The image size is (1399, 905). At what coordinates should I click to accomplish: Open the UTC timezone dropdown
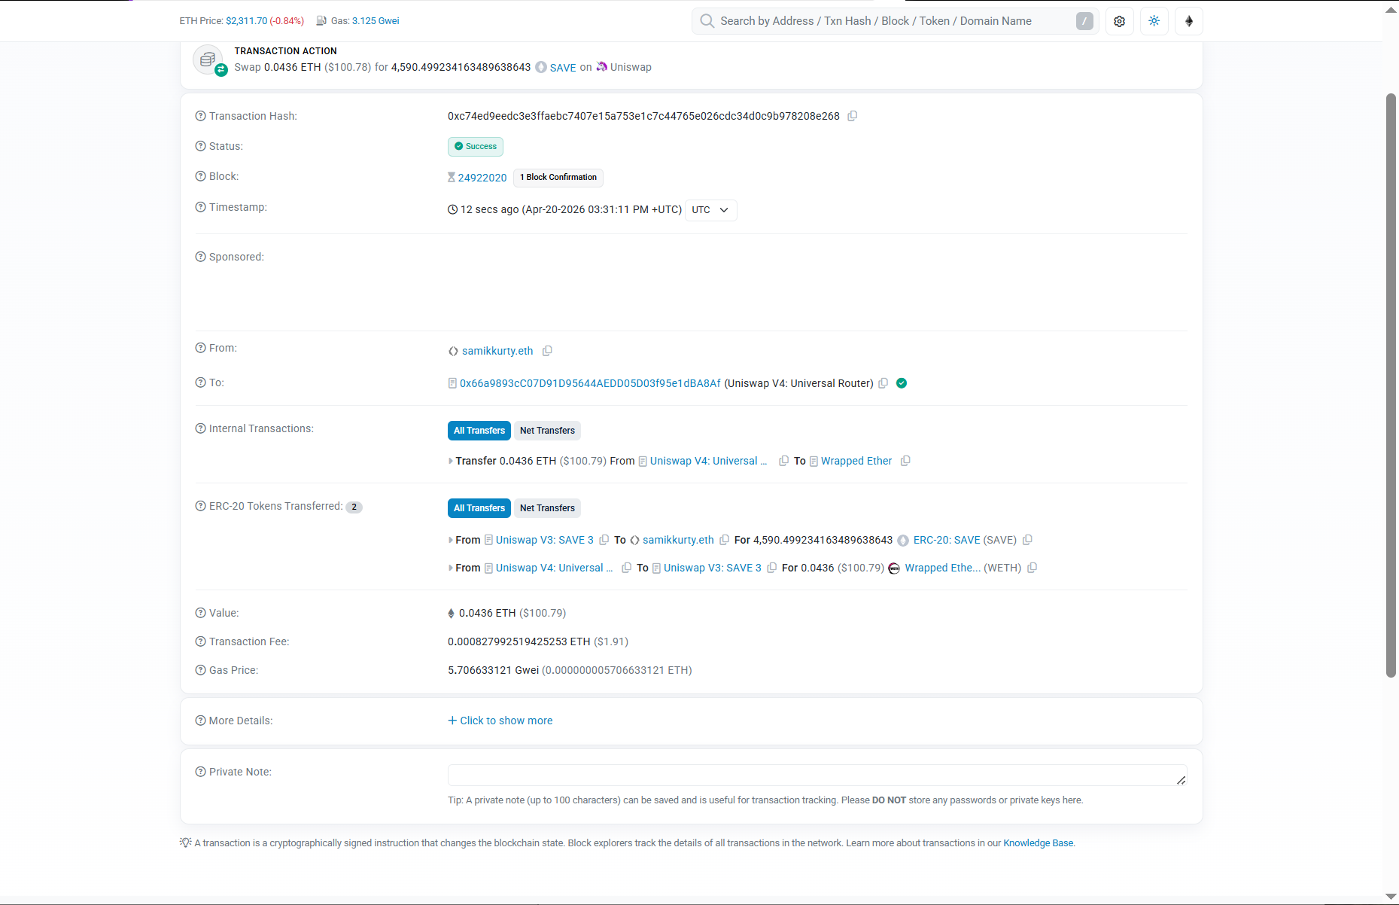point(710,210)
